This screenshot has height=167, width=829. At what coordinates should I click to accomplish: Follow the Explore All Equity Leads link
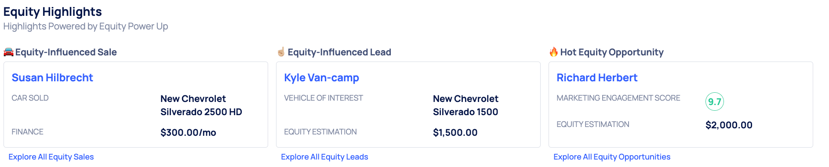[x=324, y=157]
